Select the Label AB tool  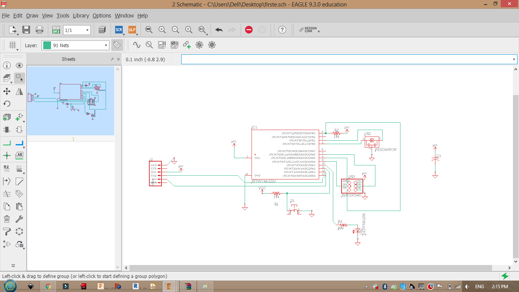pos(19,155)
